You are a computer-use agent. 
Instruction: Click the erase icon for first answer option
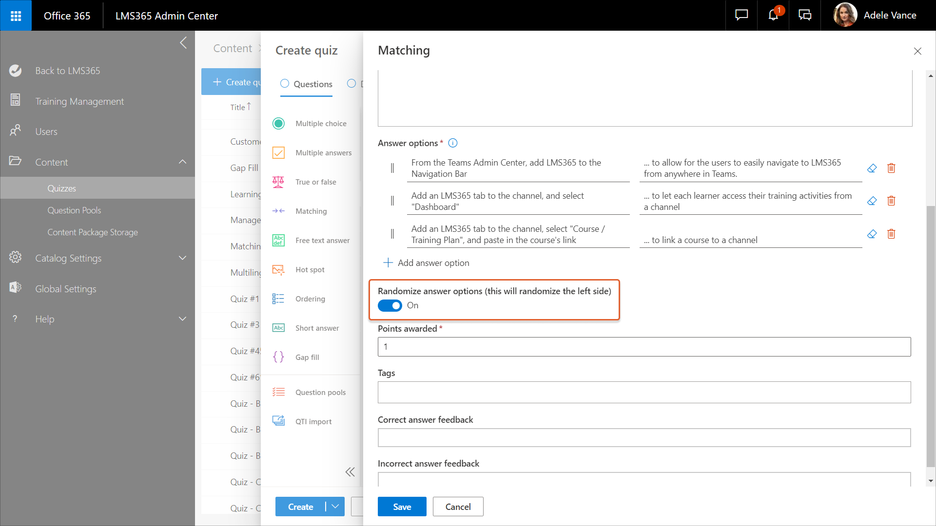click(872, 168)
